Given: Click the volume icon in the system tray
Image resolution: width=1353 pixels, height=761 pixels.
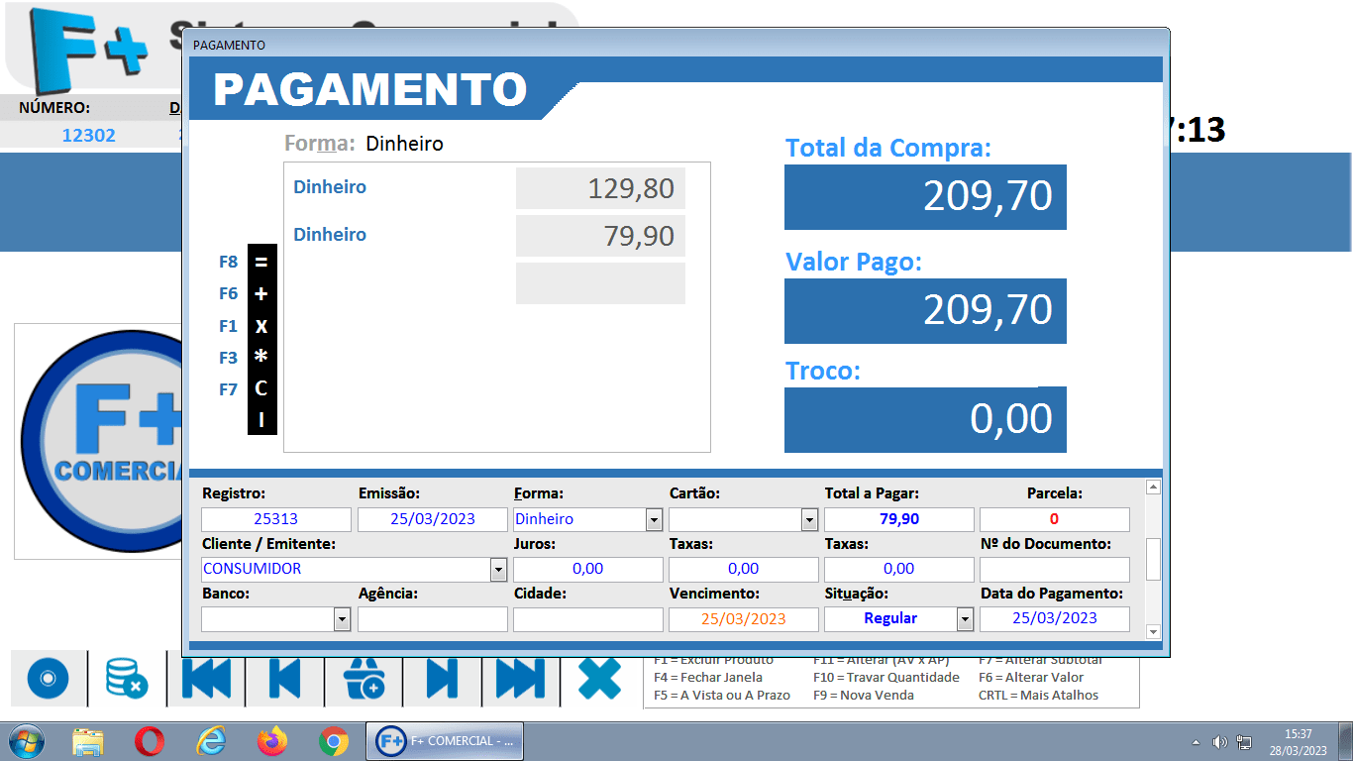Looking at the screenshot, I should tap(1220, 742).
